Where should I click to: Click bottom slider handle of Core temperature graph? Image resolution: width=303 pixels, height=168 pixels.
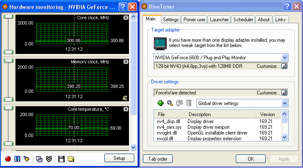tap(8, 144)
